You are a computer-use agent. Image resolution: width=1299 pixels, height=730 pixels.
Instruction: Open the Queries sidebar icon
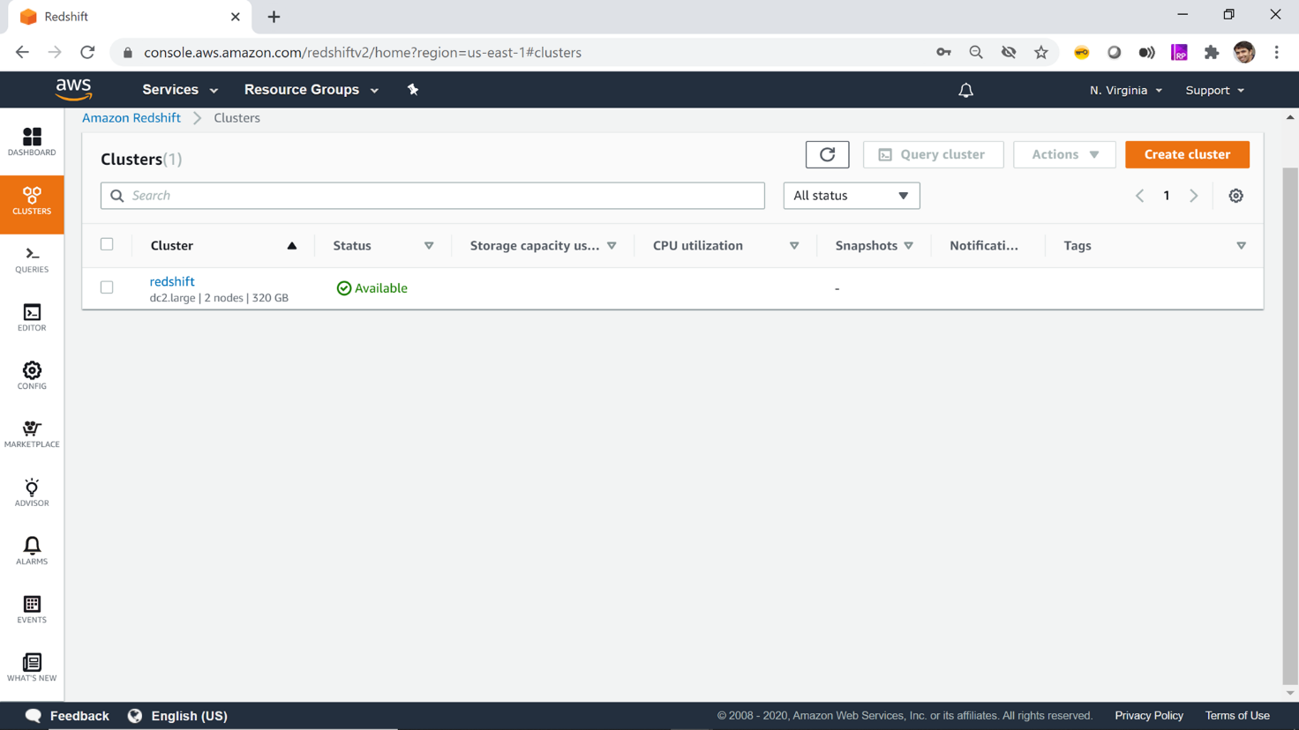pyautogui.click(x=32, y=260)
